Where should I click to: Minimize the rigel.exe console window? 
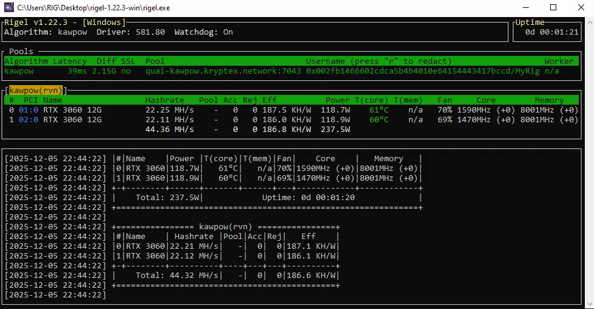(x=525, y=8)
